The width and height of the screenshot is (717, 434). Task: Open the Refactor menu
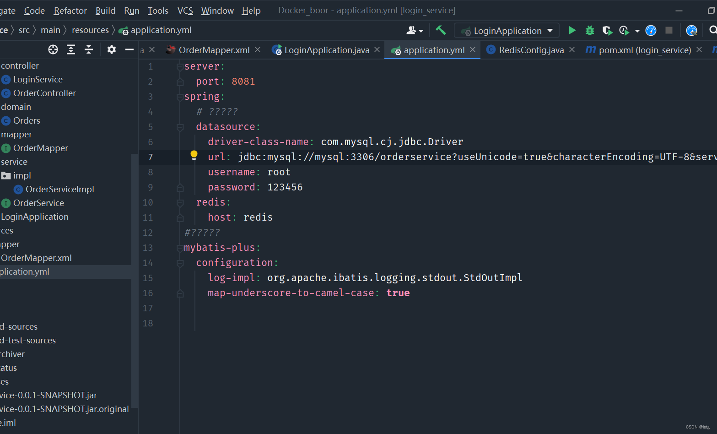[x=70, y=11]
